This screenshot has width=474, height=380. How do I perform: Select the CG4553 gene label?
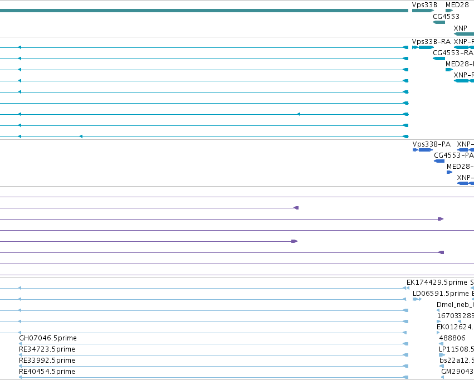(446, 16)
